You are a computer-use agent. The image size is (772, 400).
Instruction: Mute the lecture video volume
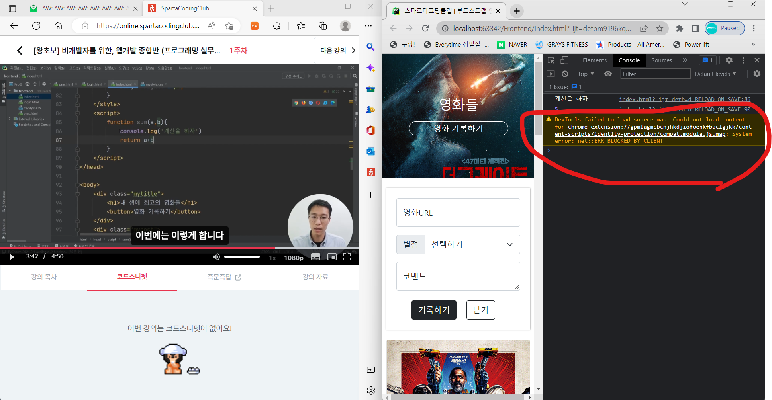point(216,257)
